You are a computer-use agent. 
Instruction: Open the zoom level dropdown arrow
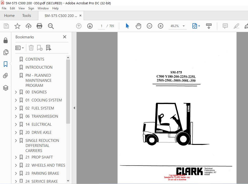click(x=184, y=26)
